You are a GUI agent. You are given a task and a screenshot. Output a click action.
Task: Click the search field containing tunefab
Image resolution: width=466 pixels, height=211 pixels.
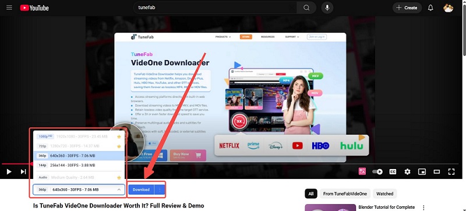click(215, 8)
